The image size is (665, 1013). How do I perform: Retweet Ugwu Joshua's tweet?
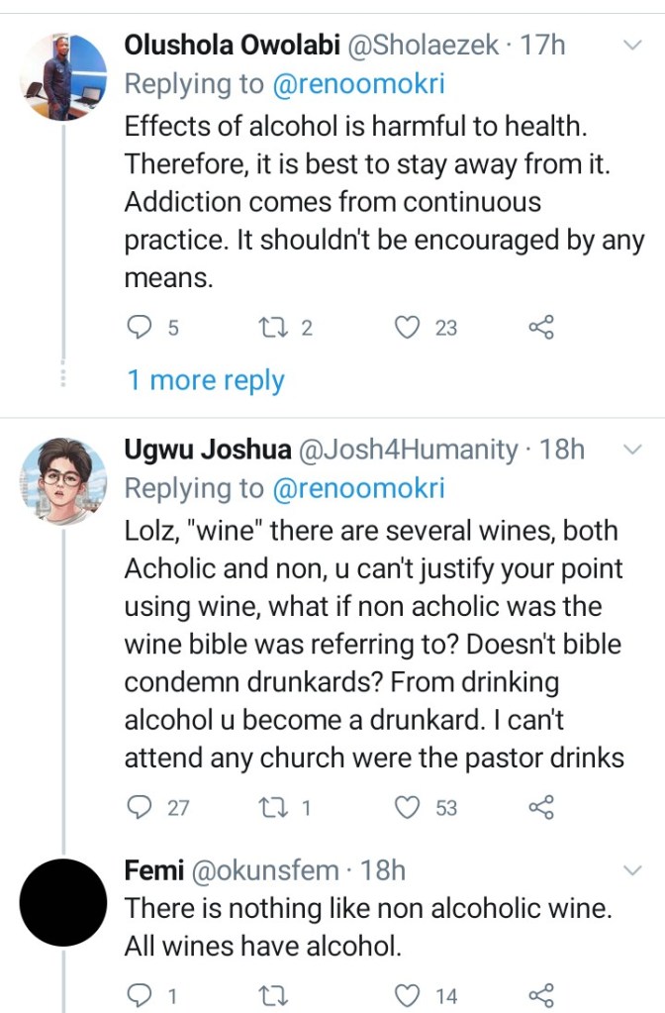pyautogui.click(x=268, y=807)
